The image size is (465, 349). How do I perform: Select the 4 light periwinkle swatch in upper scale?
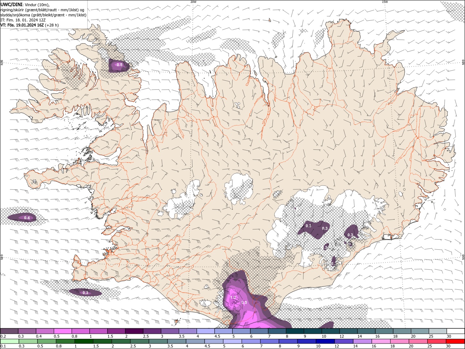(206, 331)
